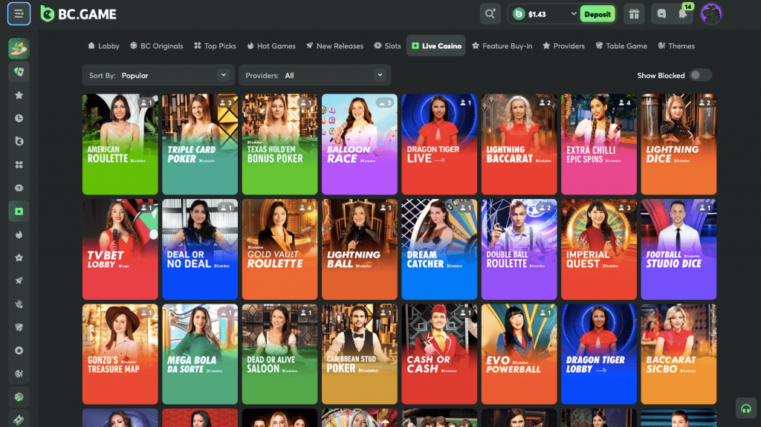Switch to the Feature Buy-in tab
This screenshot has width=761, height=427.
tap(502, 45)
